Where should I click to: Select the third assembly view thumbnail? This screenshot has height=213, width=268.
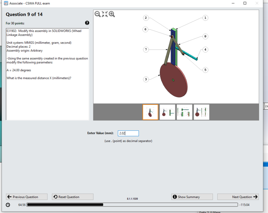pyautogui.click(x=184, y=112)
